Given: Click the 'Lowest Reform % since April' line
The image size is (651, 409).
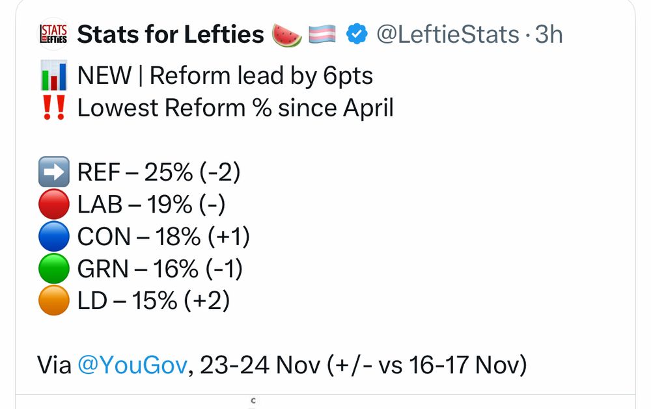Looking at the screenshot, I should pyautogui.click(x=235, y=108).
